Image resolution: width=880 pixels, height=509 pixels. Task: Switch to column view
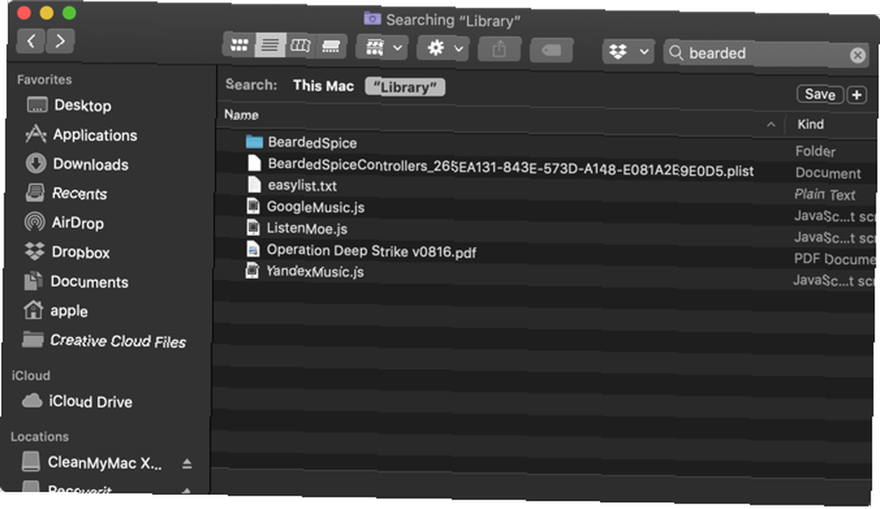click(x=300, y=46)
